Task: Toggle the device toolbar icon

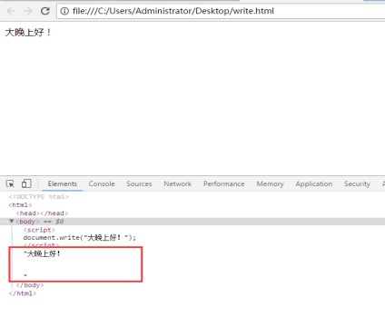Action: [26, 183]
